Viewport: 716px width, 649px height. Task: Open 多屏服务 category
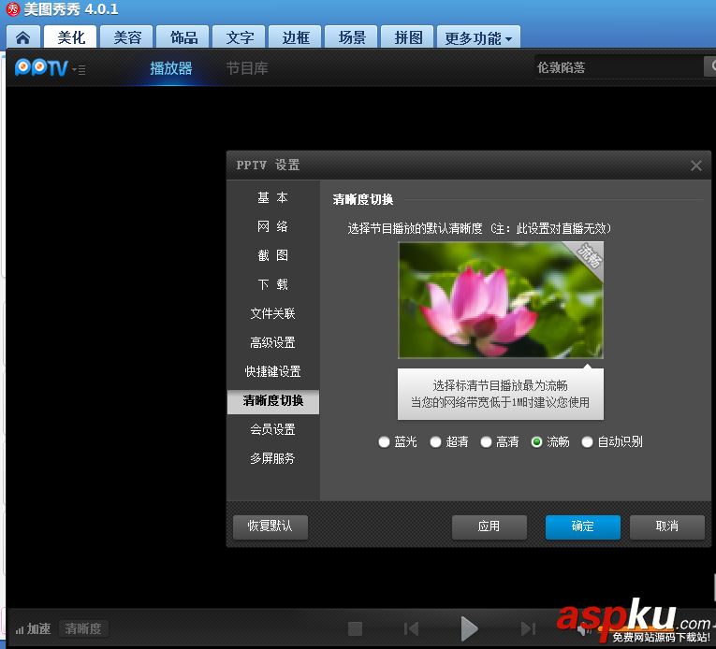click(x=273, y=458)
